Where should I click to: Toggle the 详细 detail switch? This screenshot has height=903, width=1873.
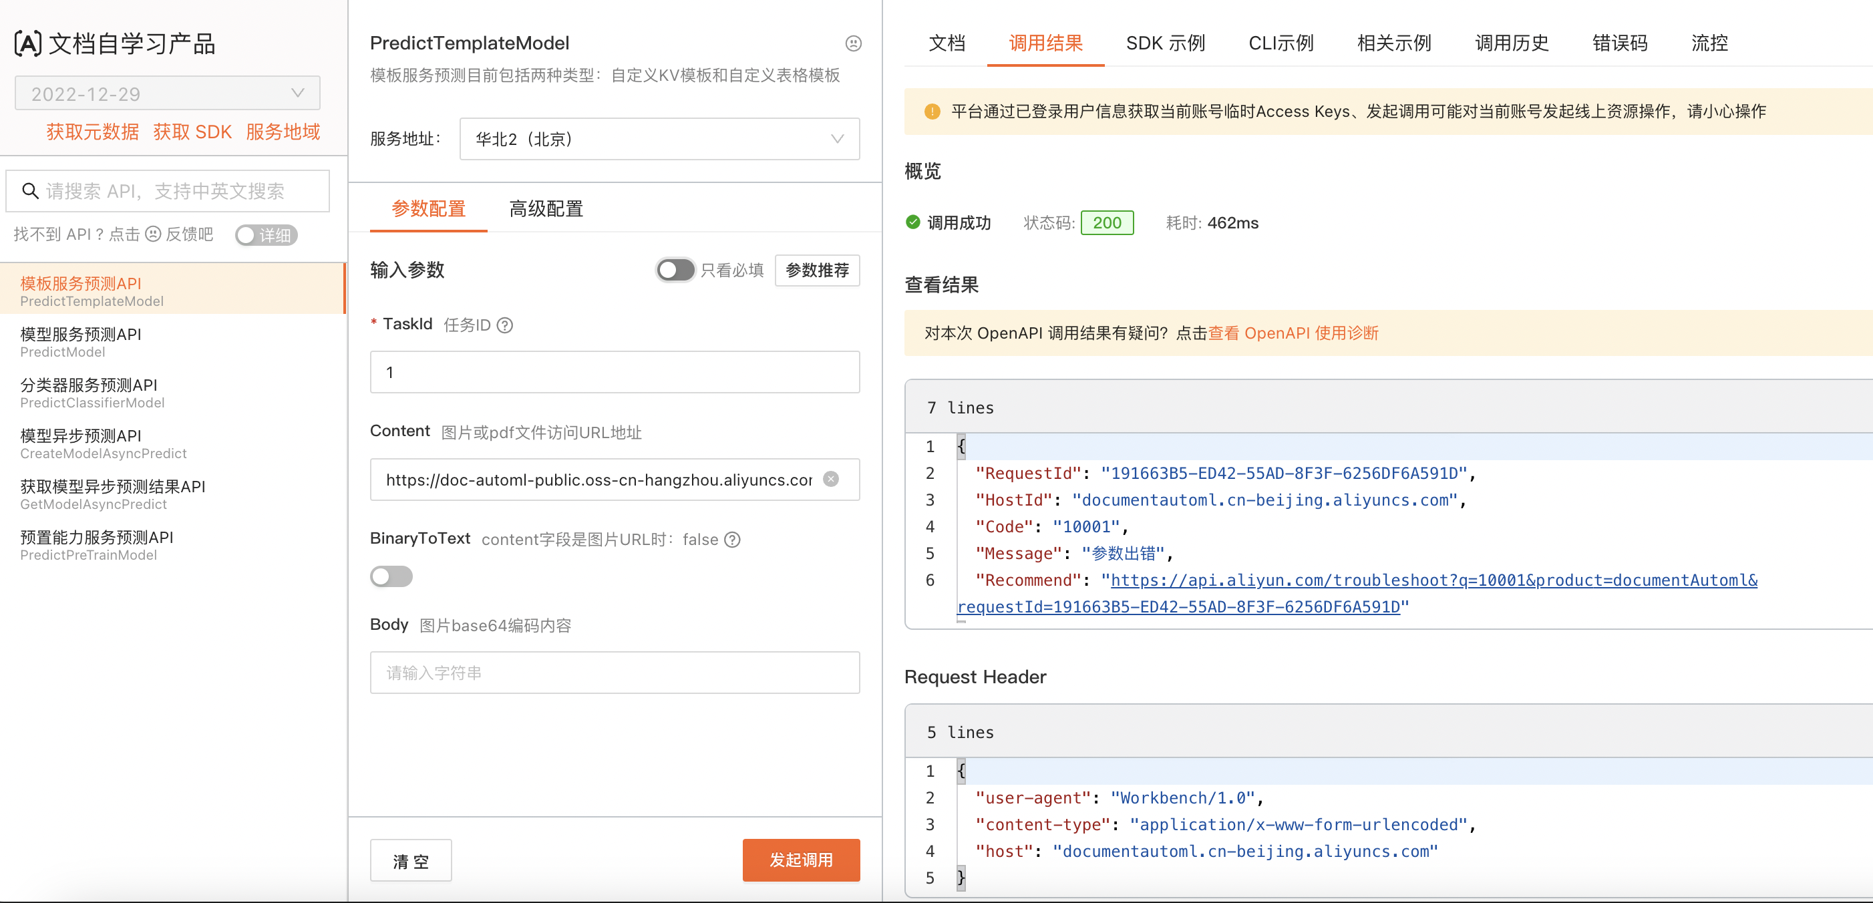coord(266,235)
